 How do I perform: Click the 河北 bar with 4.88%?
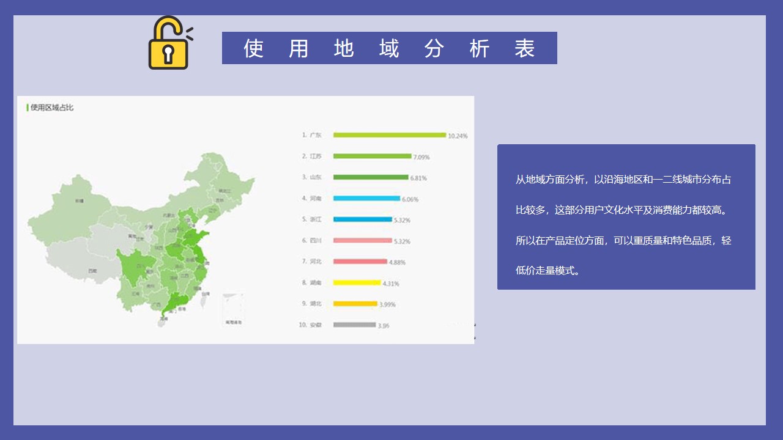(x=360, y=262)
